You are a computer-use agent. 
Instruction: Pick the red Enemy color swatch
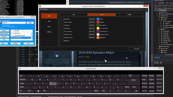(x=98, y=22)
